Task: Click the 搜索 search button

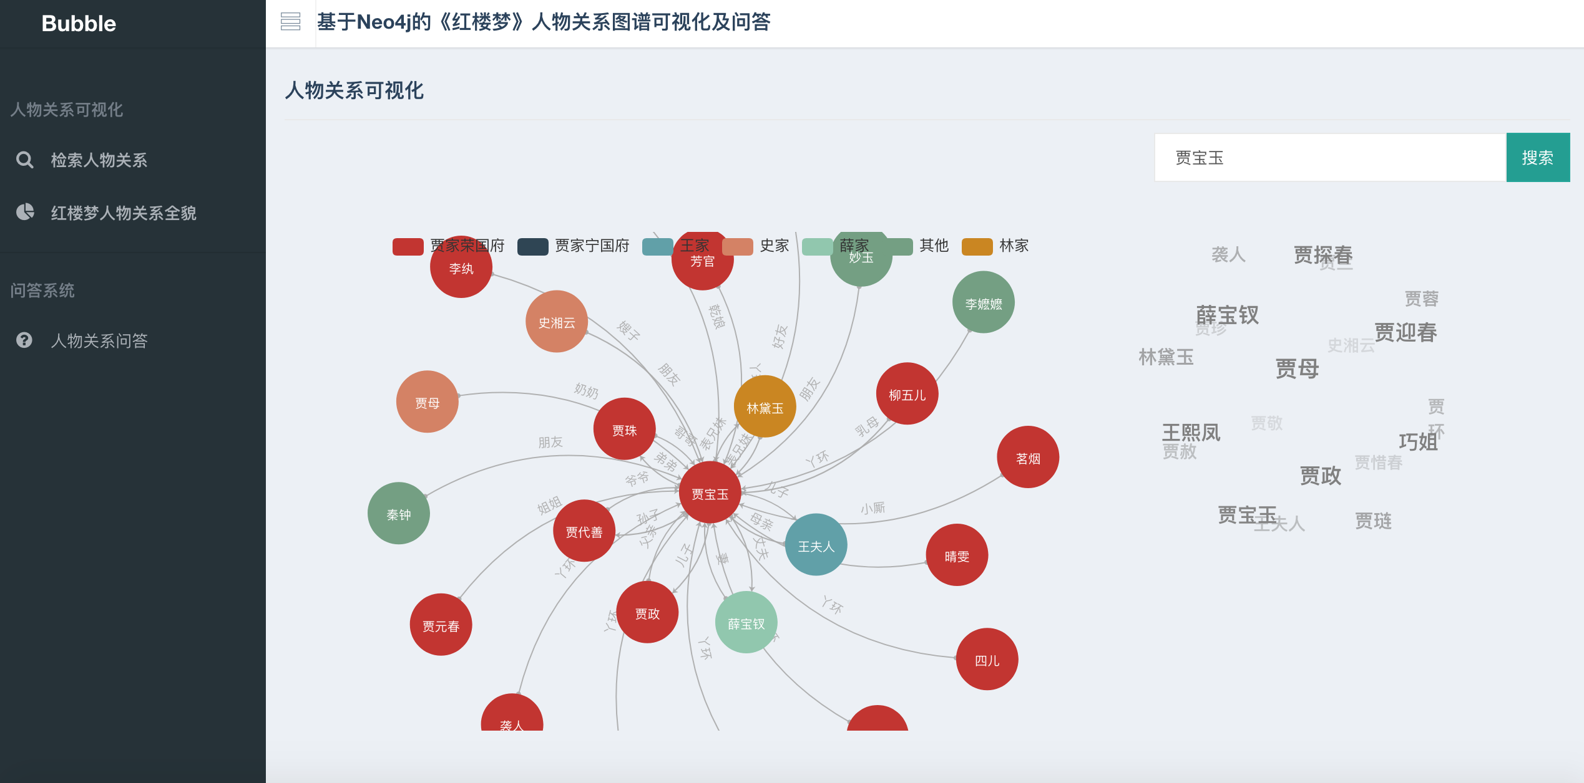Action: (x=1538, y=157)
